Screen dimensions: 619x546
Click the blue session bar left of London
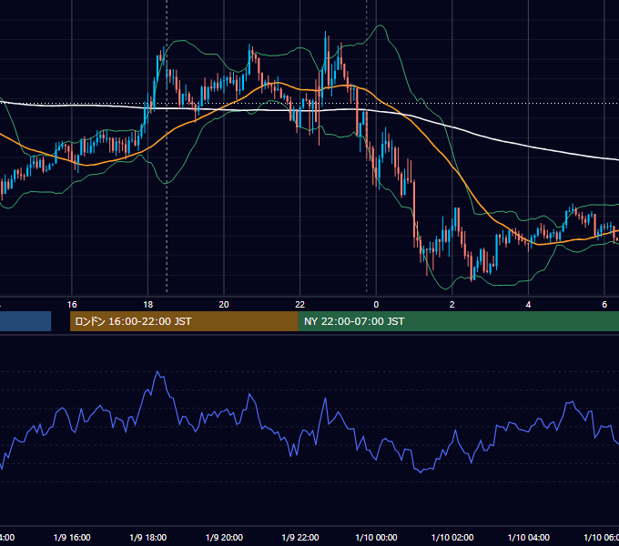click(x=25, y=321)
